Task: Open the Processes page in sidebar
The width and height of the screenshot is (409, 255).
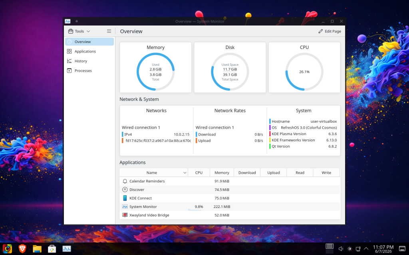Action: (x=89, y=71)
